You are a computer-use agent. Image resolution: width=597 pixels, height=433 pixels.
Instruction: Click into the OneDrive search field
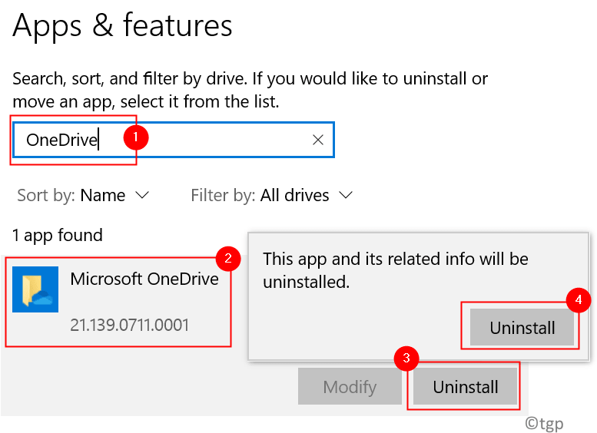click(174, 140)
